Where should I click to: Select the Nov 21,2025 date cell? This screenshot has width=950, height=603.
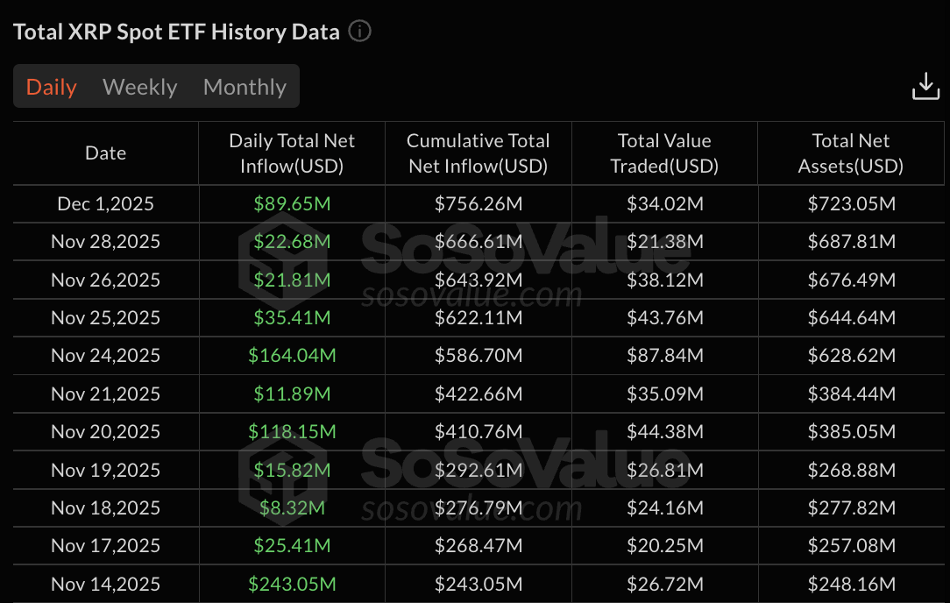point(105,394)
